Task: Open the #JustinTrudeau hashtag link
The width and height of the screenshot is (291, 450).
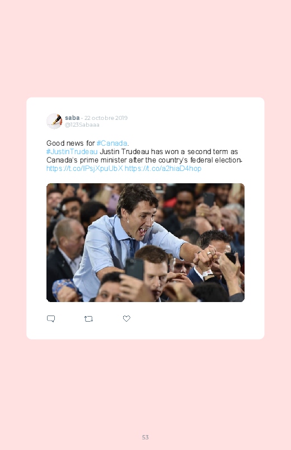Action: pyautogui.click(x=72, y=151)
